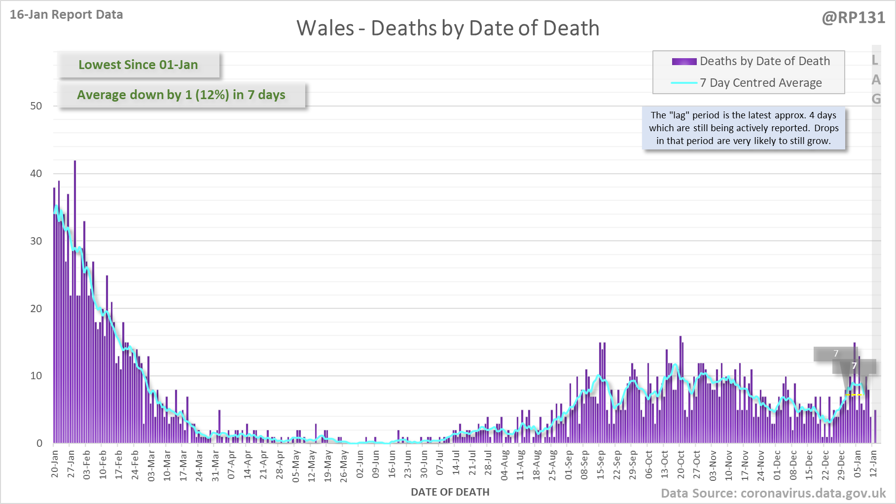Select the chart title 'Wales - Deaths by Date of Death'
896x504 pixels.
tap(447, 28)
